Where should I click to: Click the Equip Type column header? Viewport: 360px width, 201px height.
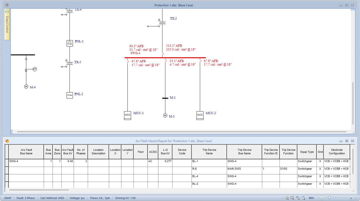pyautogui.click(x=307, y=152)
